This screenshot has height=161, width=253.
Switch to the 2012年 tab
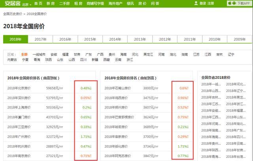(165, 39)
